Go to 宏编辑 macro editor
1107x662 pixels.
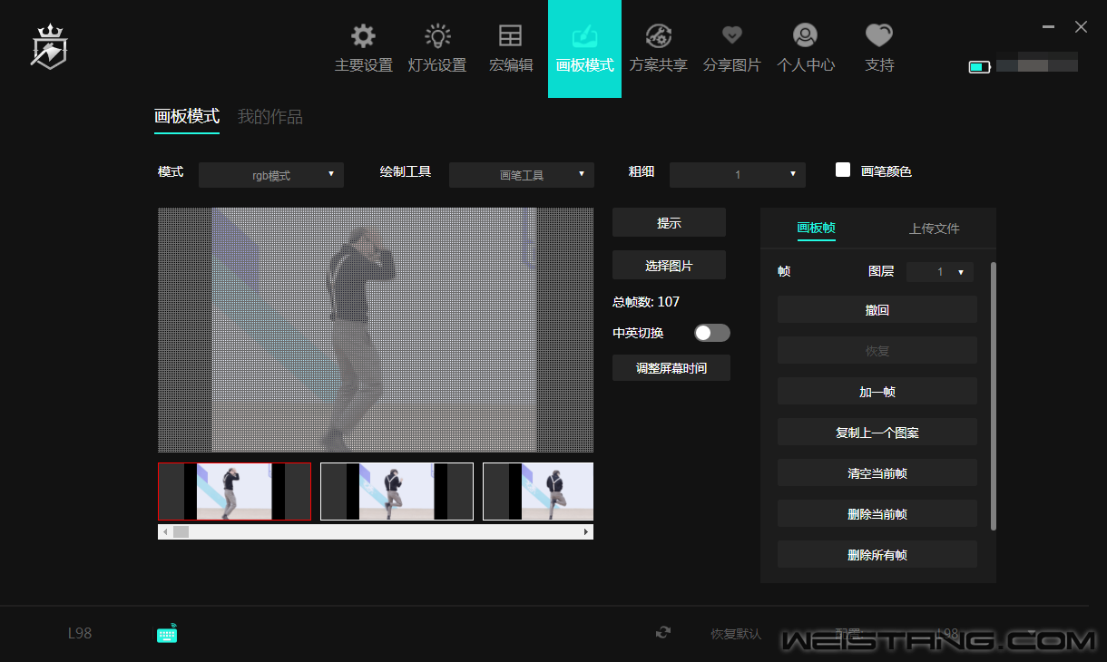click(x=511, y=49)
